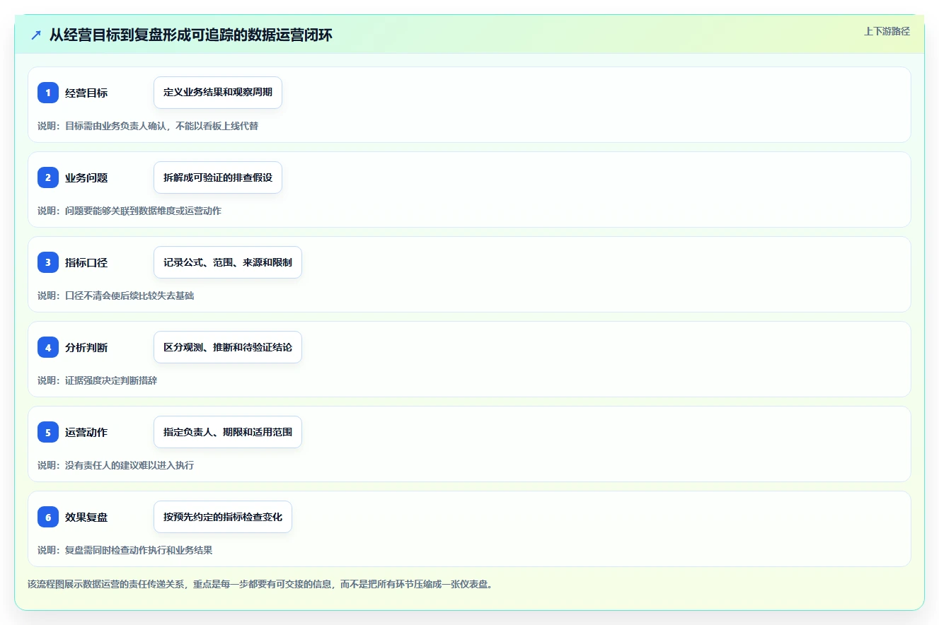
Task: Click step number 6 badge
Action: tap(48, 517)
